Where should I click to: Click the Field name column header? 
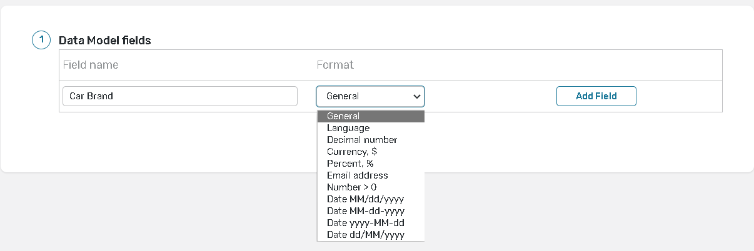tap(91, 65)
